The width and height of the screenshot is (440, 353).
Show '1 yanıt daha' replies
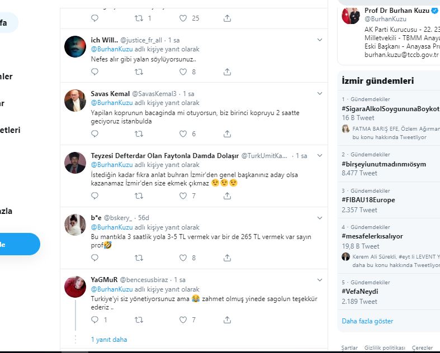pos(109,340)
